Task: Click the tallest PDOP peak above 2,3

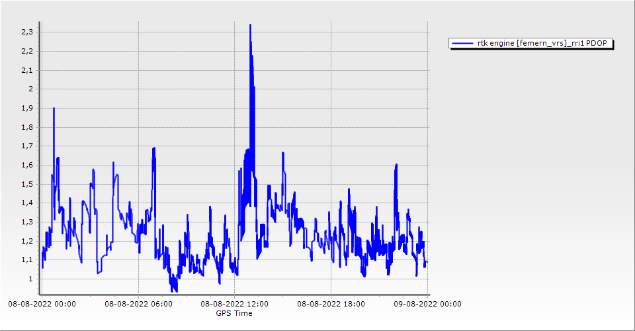Action: coord(250,26)
